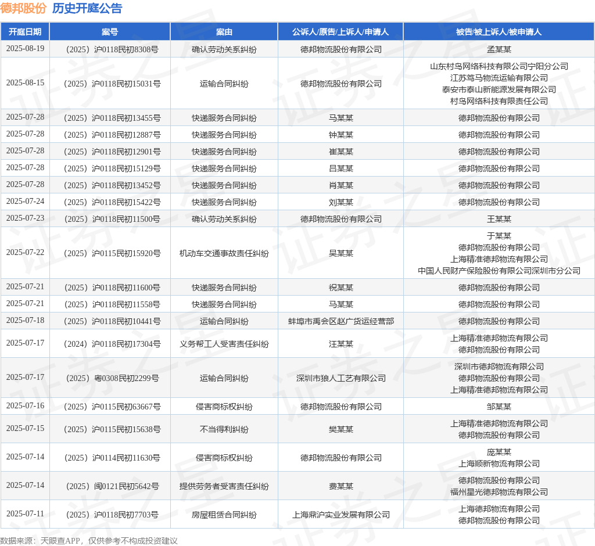Click the 开庭日期 column header
Screen dimensions: 595x546
click(x=25, y=32)
